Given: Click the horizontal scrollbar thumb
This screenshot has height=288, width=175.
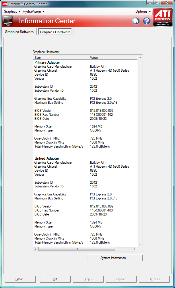Looking at the screenshot, I should (x=77, y=249).
